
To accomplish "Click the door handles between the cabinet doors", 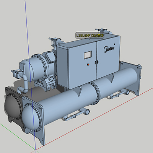I will 96,62.
